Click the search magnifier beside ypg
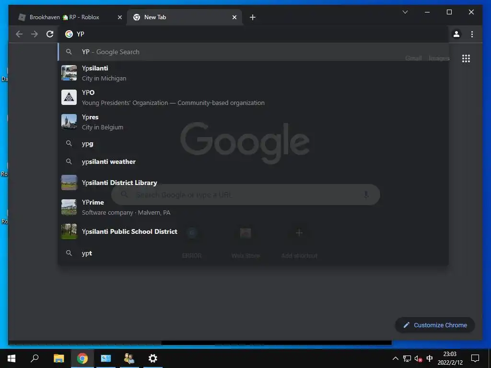The height and width of the screenshot is (368, 491). 69,143
